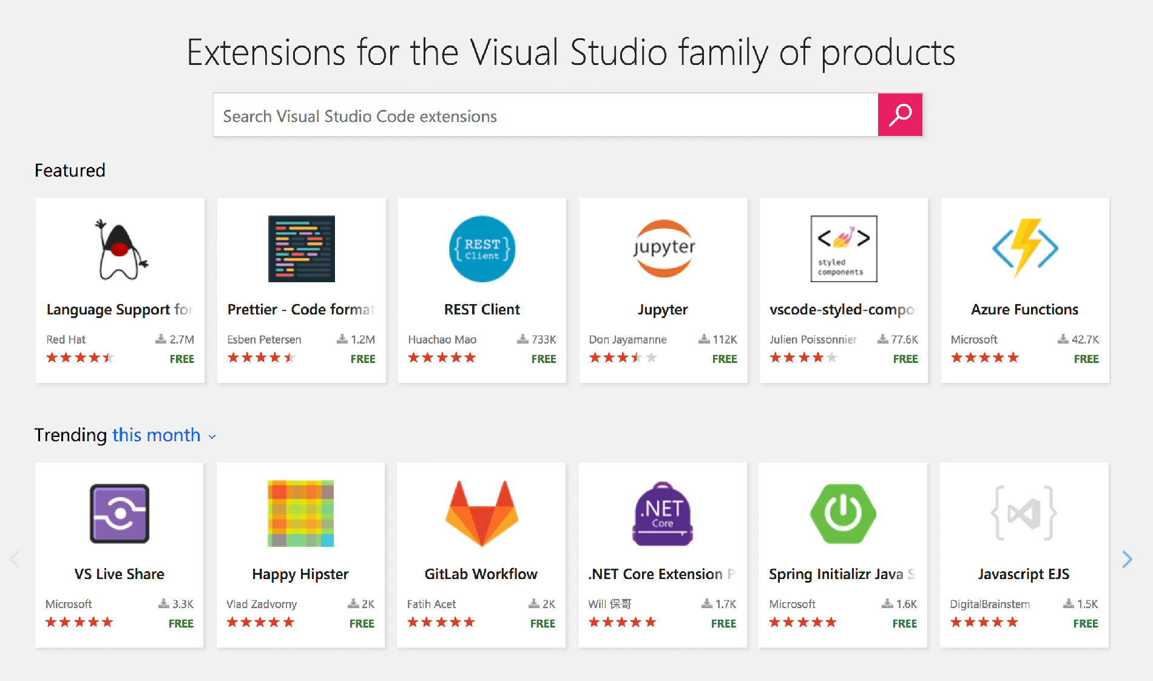This screenshot has height=681, width=1153.
Task: Click the vscode-styled-components icon
Action: point(844,249)
